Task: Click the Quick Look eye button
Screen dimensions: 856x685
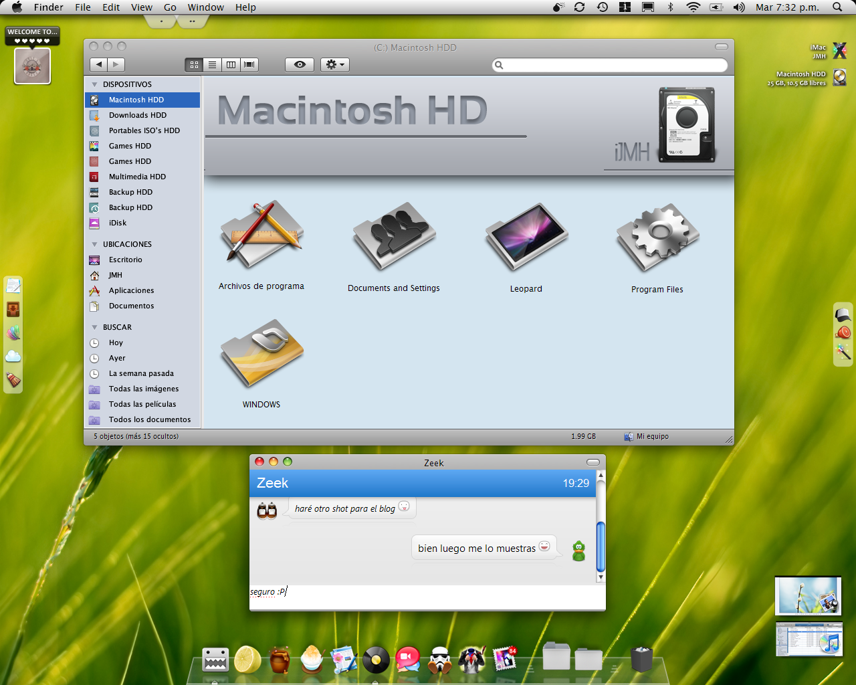Action: pyautogui.click(x=300, y=65)
